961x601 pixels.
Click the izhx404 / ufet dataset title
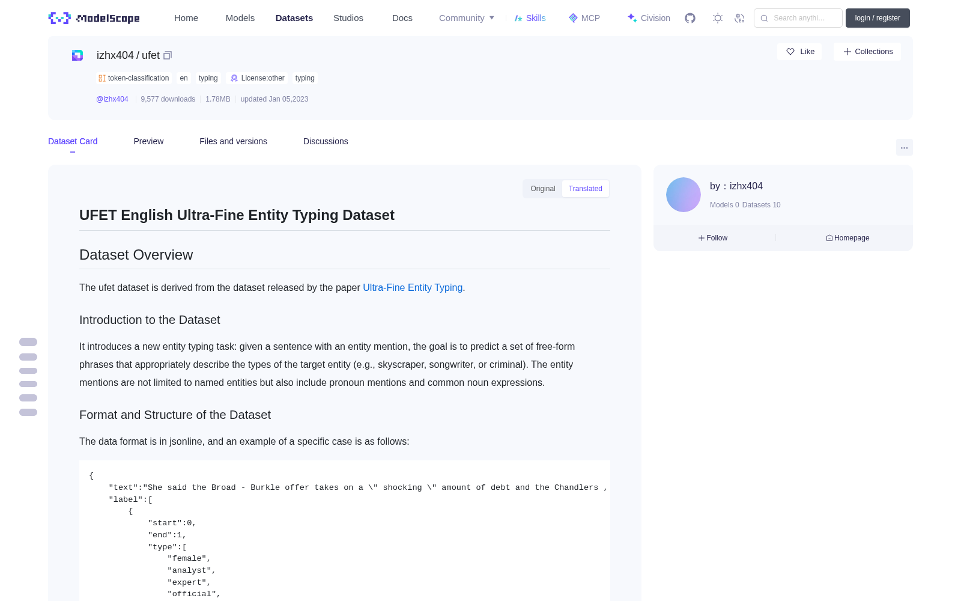pyautogui.click(x=128, y=55)
